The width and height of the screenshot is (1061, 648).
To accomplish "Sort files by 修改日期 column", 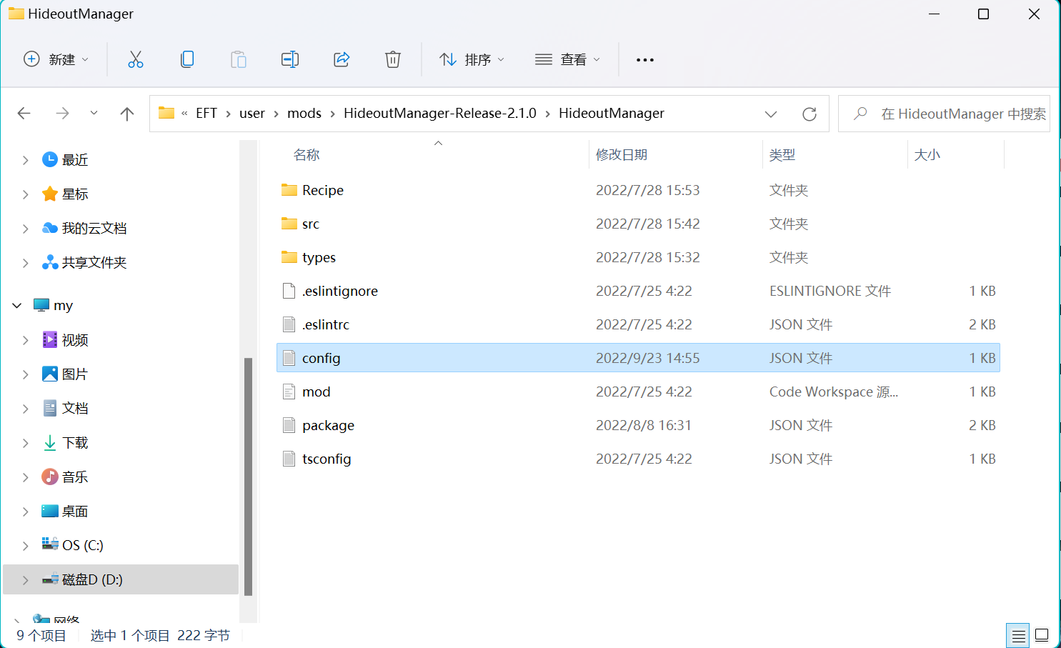I will 622,155.
